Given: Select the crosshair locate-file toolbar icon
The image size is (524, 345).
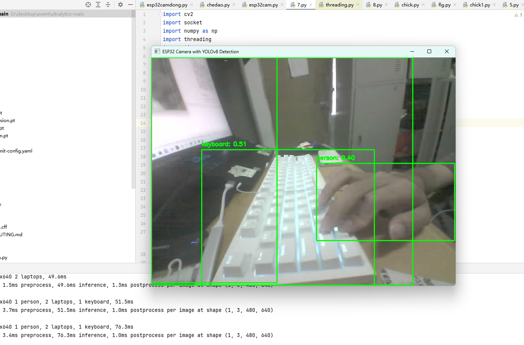Looking at the screenshot, I should [88, 5].
